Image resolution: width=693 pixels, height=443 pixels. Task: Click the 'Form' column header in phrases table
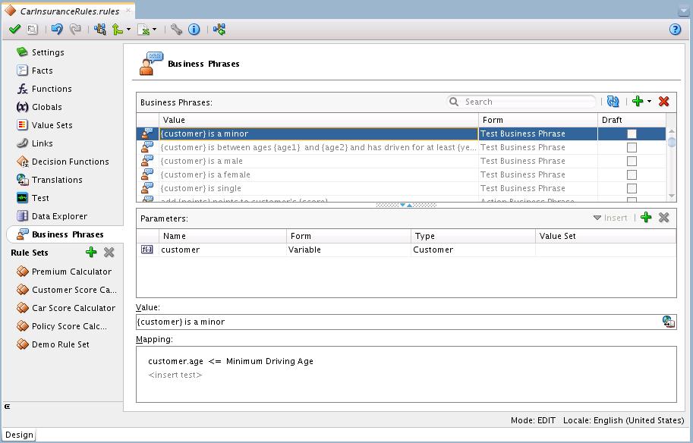click(x=538, y=120)
